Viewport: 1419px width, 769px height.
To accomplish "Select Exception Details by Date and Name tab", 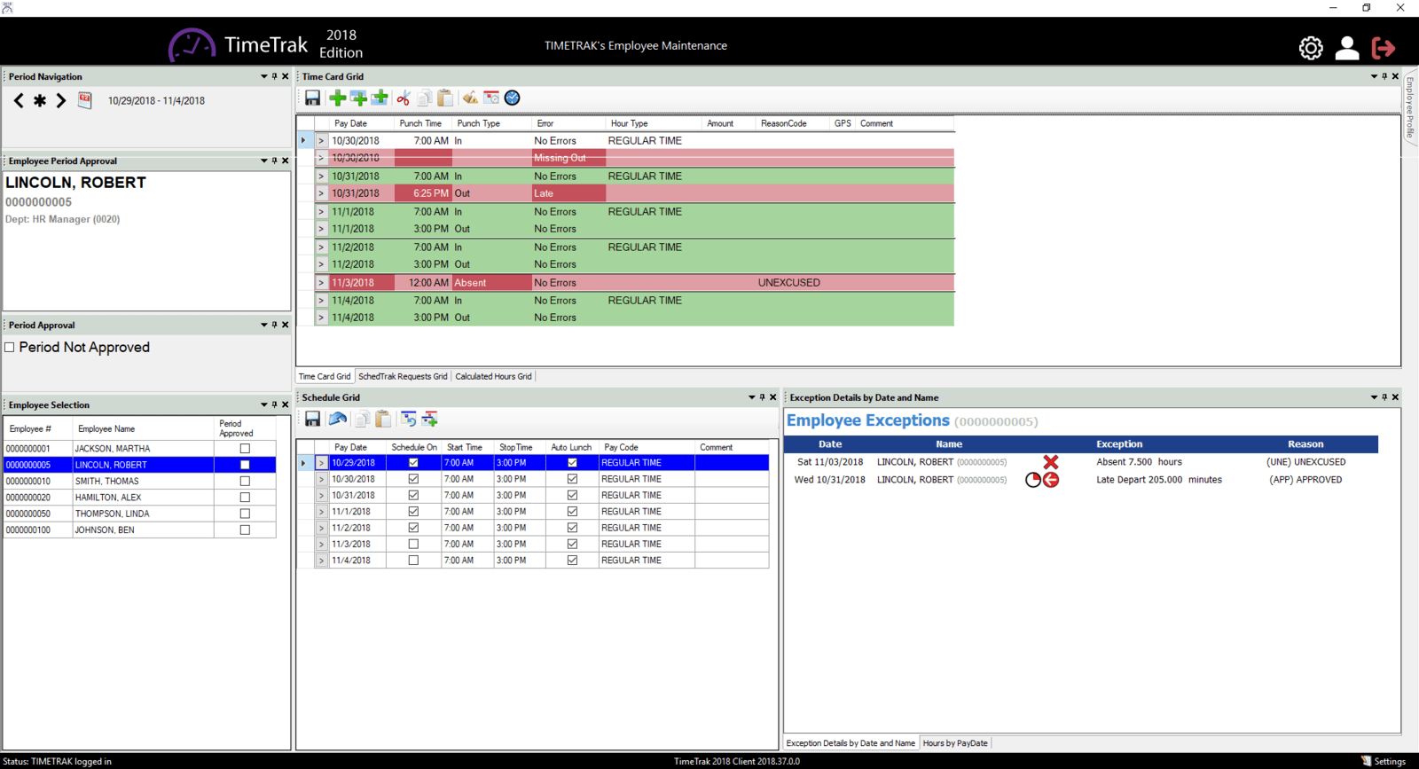I will click(851, 743).
